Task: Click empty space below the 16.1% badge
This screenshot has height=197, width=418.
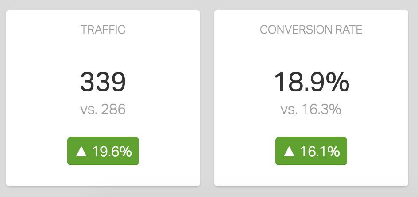Action: tap(311, 176)
